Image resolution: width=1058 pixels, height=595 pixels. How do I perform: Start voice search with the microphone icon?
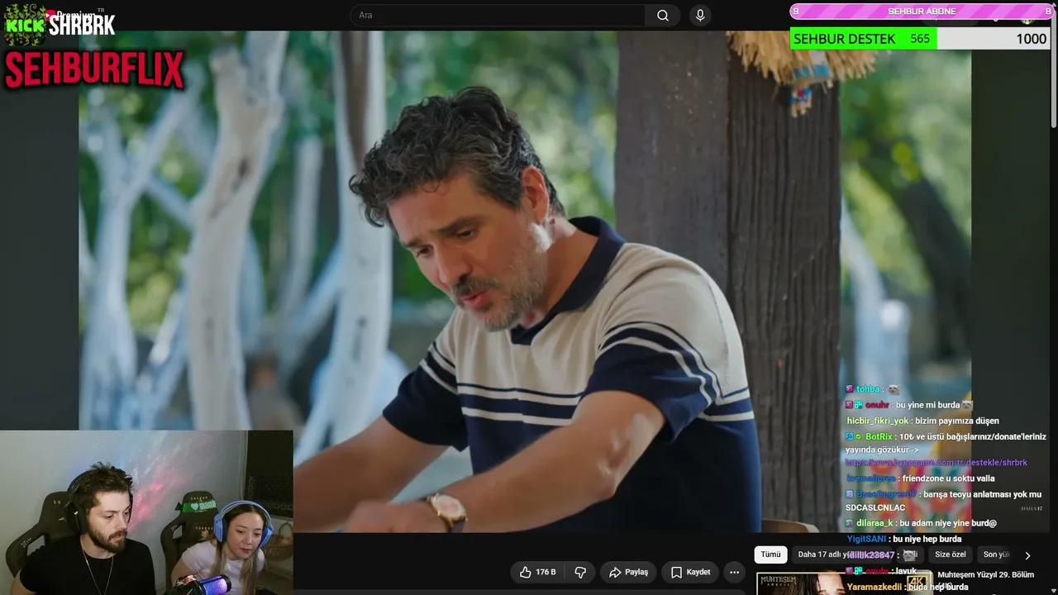pyautogui.click(x=700, y=15)
